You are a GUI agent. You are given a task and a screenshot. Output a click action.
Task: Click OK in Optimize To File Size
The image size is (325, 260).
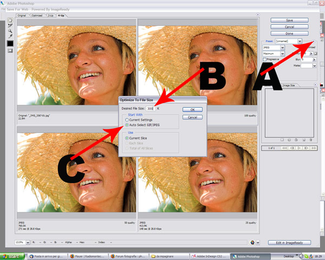192,109
